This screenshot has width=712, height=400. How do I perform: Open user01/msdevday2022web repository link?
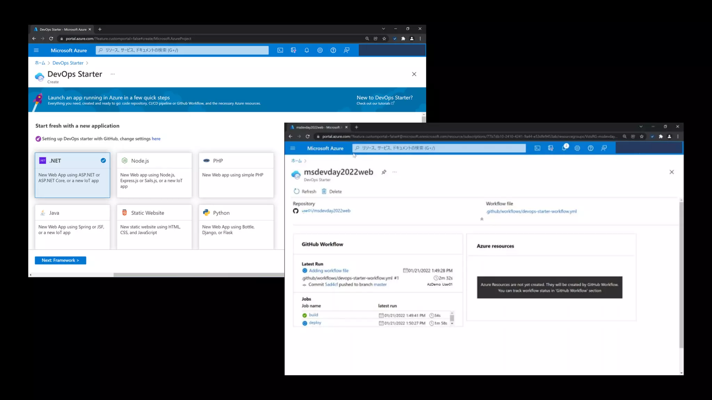click(x=326, y=211)
